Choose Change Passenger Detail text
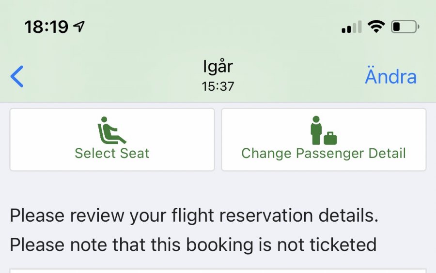Image resolution: width=436 pixels, height=273 pixels. click(x=324, y=154)
